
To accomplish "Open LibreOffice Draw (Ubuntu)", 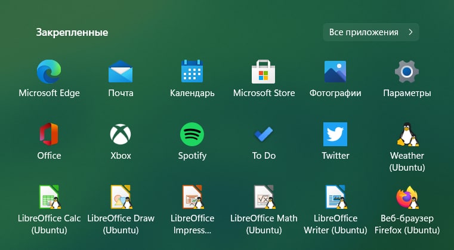I will (121, 197).
